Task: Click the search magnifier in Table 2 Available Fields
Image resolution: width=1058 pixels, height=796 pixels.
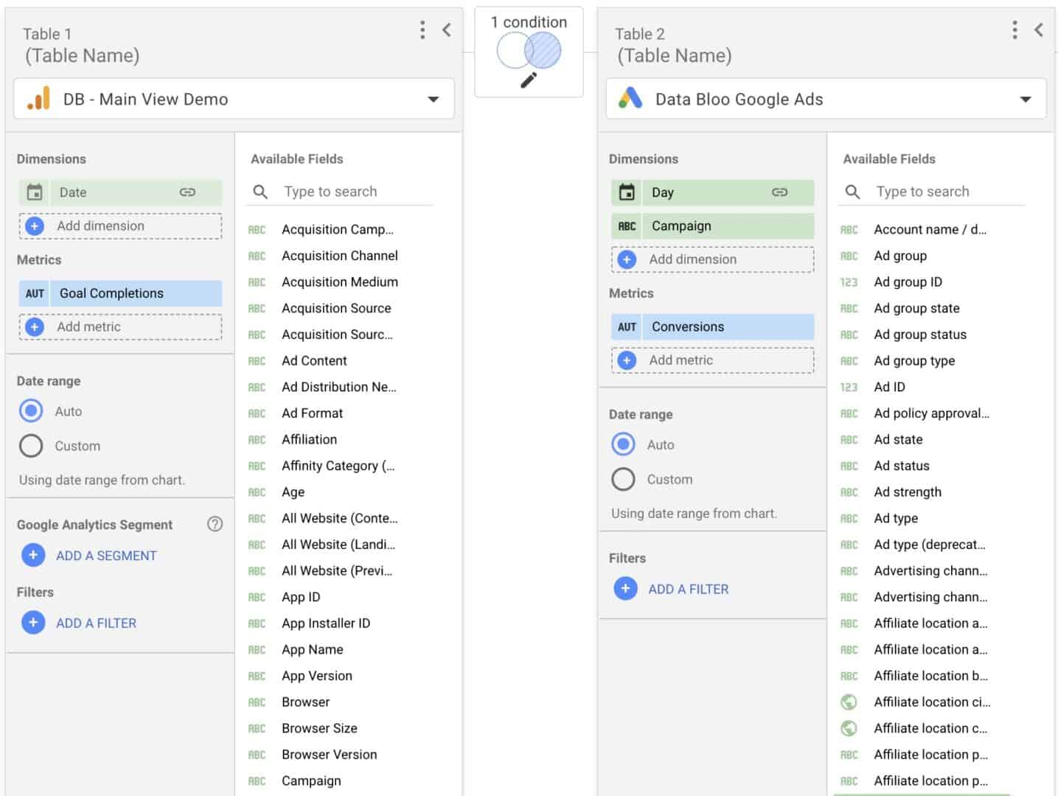Action: point(852,192)
